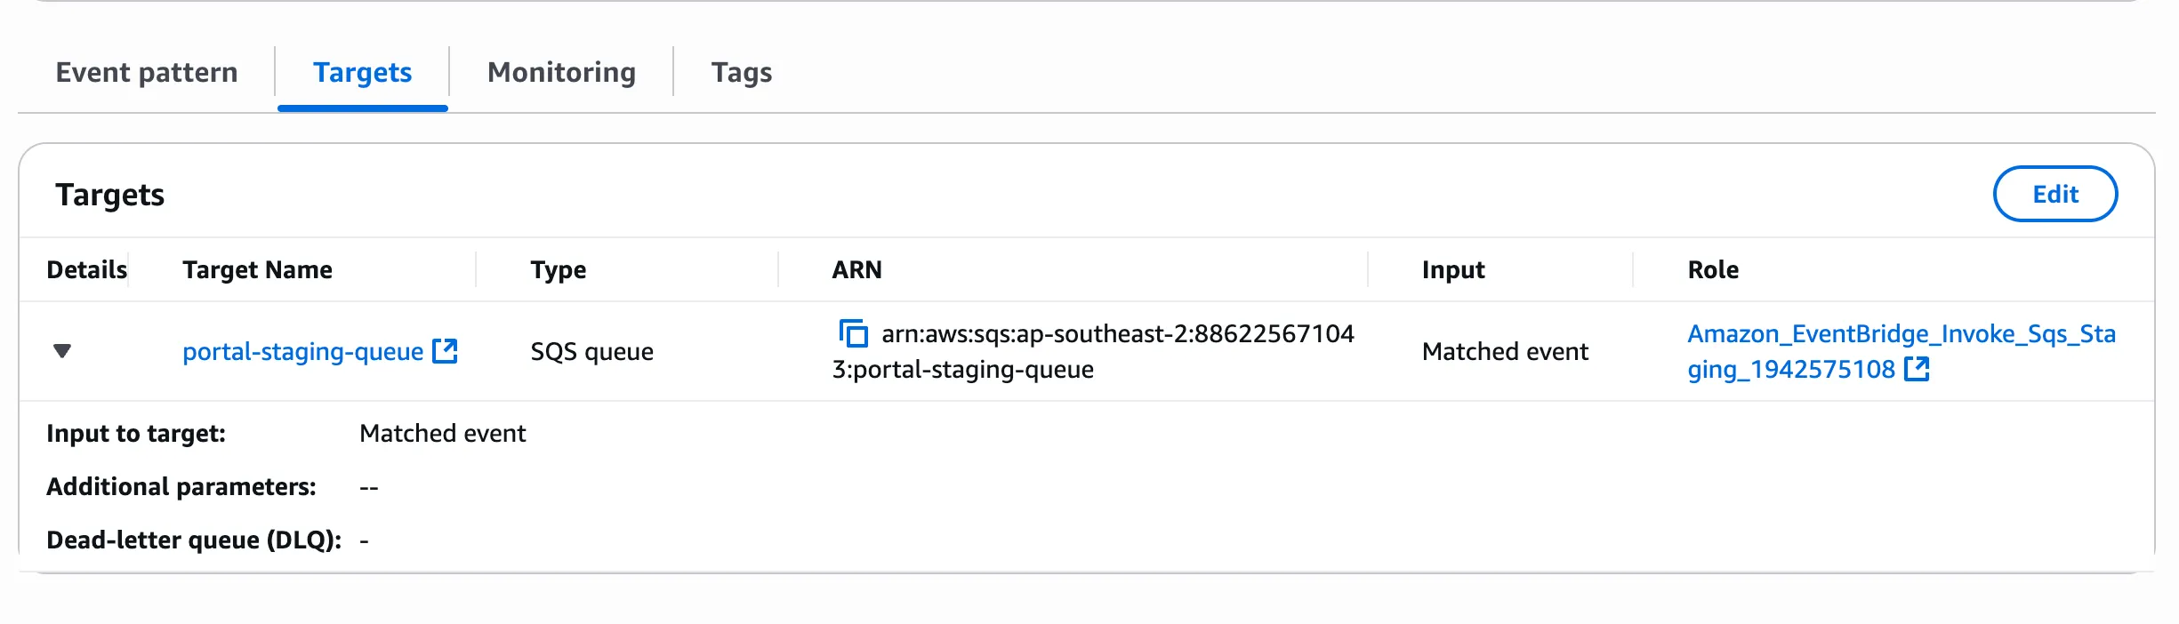This screenshot has height=624, width=2179.
Task: Click the Input column header
Action: [x=1452, y=269]
